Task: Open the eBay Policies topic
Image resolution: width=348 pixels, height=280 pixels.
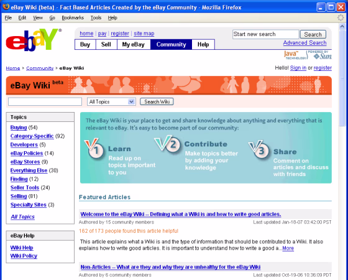Action: (x=27, y=153)
